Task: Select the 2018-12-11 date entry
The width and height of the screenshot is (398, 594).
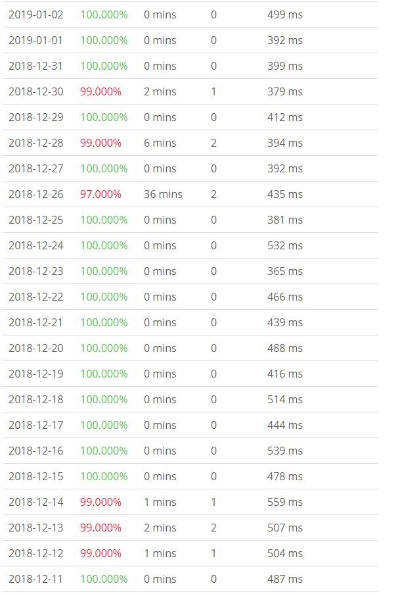Action: click(36, 579)
